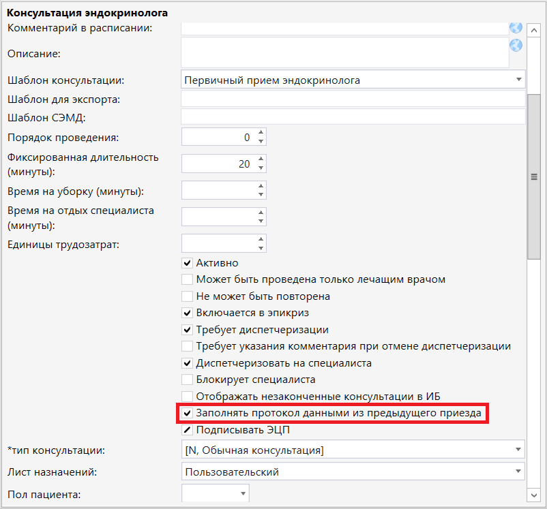Click the Шаблон СЭМД input field
The image size is (547, 509).
coord(353,117)
